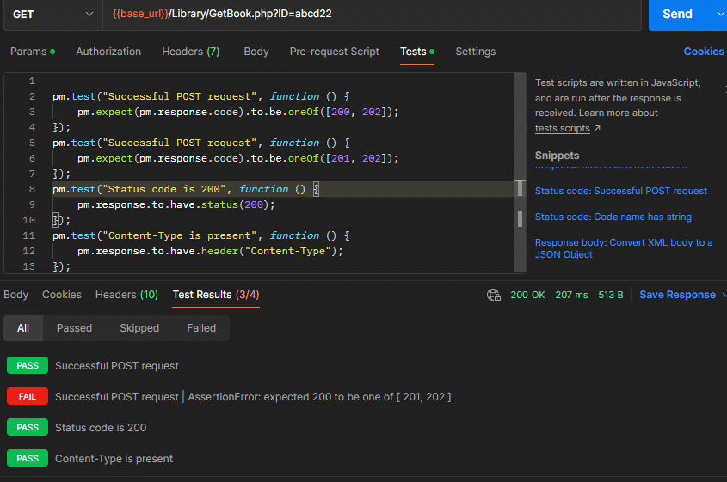
Task: Switch to the Params tab
Action: click(x=33, y=52)
